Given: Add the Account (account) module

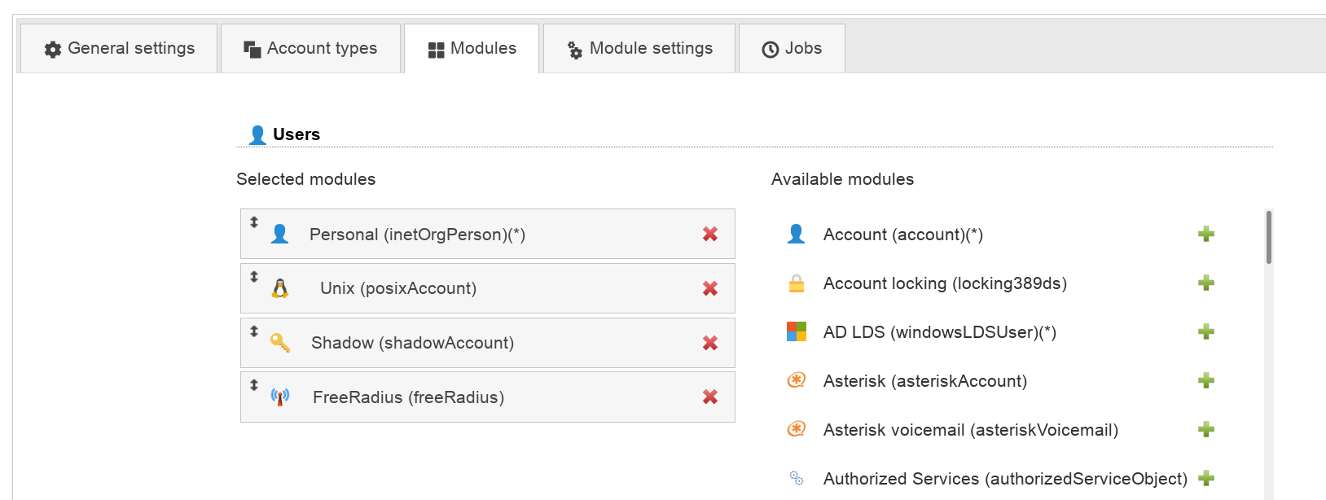Looking at the screenshot, I should click(x=1206, y=235).
